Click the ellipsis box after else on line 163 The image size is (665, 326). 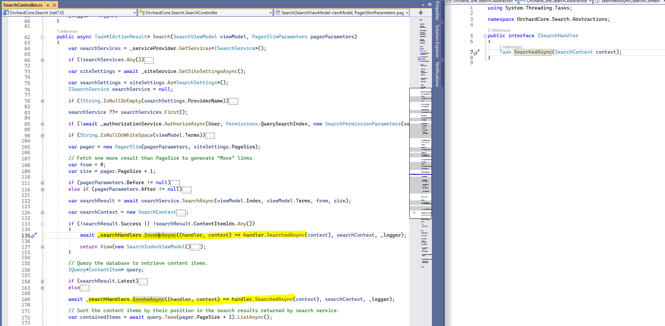(85, 288)
